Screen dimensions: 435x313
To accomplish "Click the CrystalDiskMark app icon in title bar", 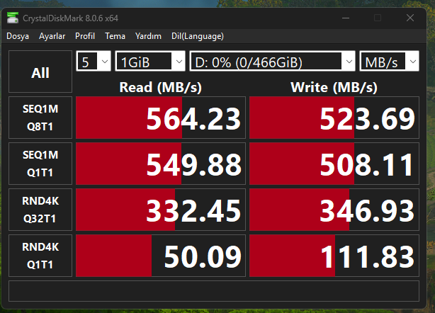I will [13, 18].
